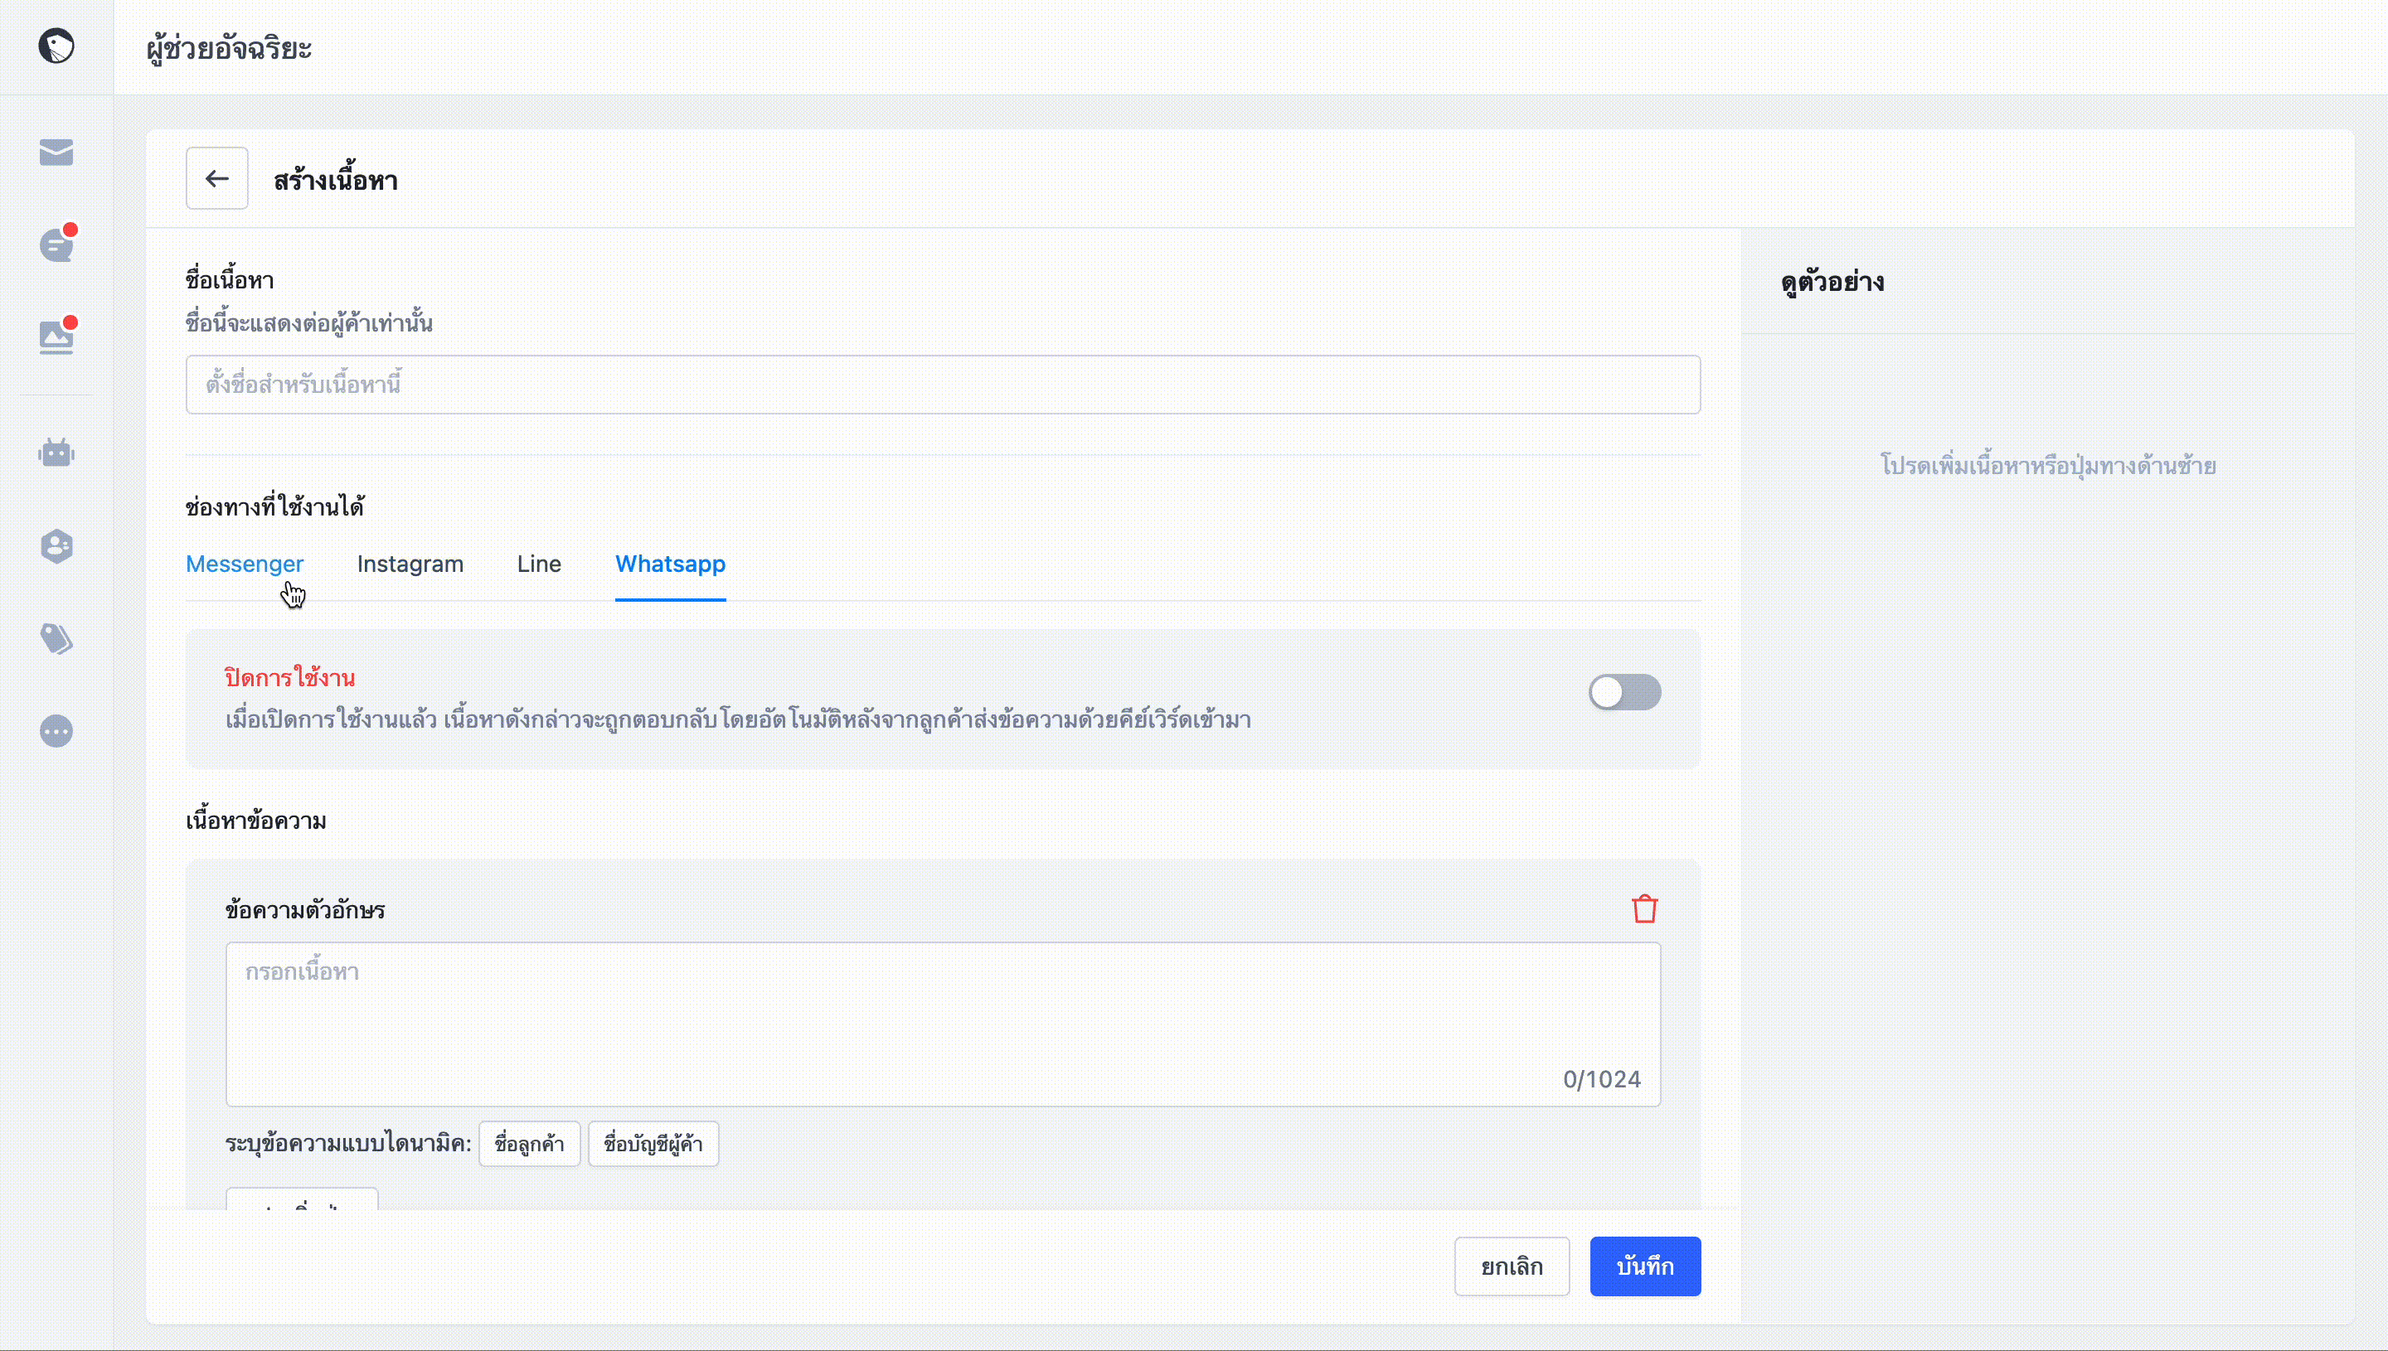Viewport: 2388px width, 1351px height.
Task: Open the more options ellipsis icon
Action: point(56,731)
